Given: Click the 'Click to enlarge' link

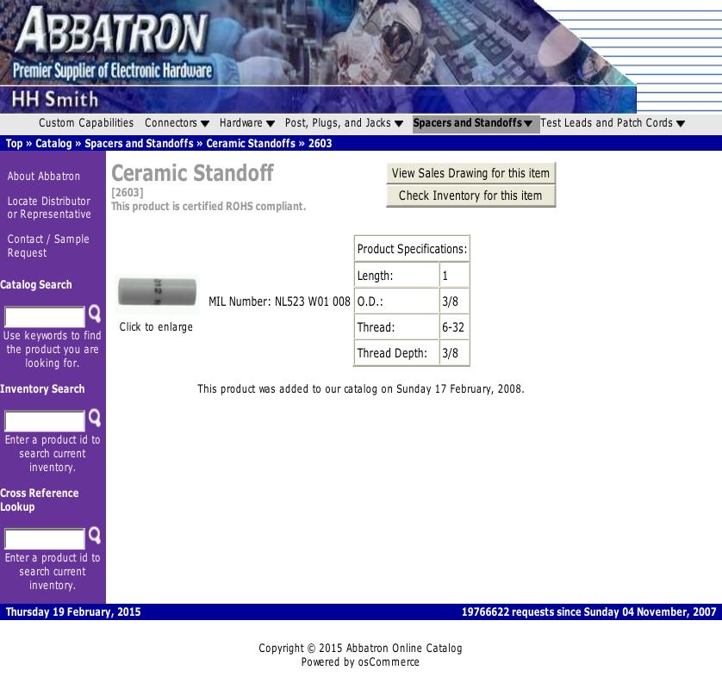Looking at the screenshot, I should [156, 327].
